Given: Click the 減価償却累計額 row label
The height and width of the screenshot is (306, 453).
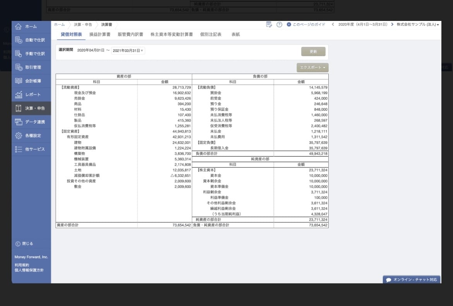Looking at the screenshot, I should coord(87,176).
